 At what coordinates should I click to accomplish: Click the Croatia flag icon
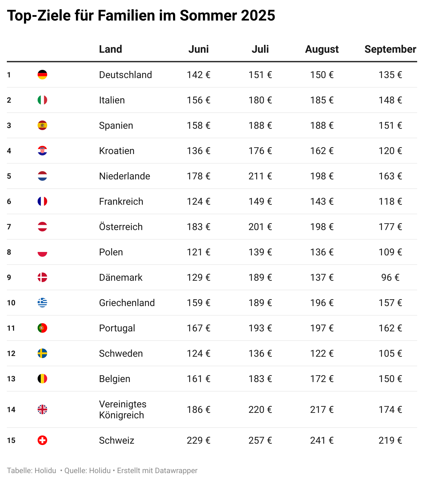(42, 151)
